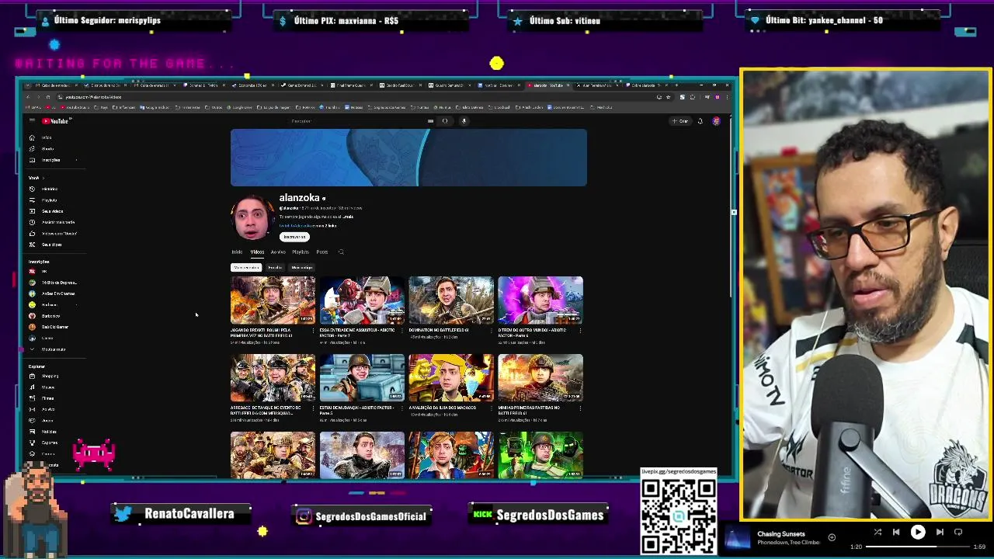Toggle repeat in the music player
Image resolution: width=994 pixels, height=559 pixels.
[958, 532]
